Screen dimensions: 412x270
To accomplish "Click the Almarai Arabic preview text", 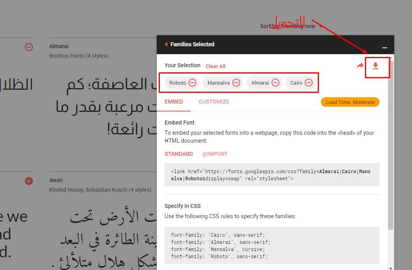I will (106, 107).
